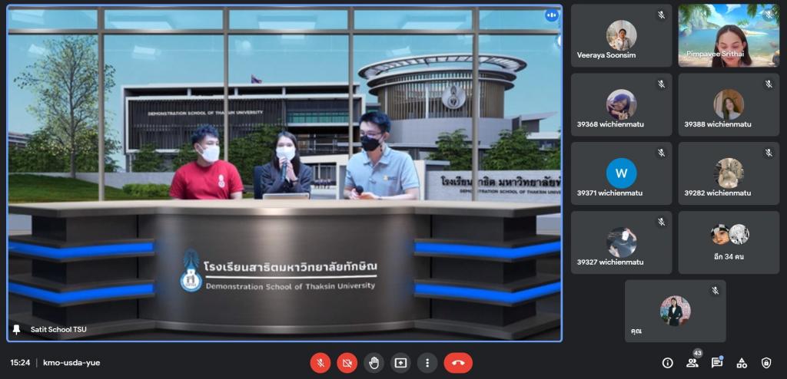Screen dimensions: 787x379
Task: Click the Satit School TSU presenter name
Action: [x=58, y=329]
